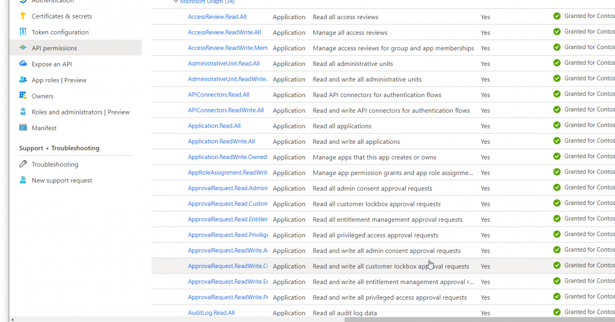Open ApprovalRequest.Read.Privileged permission link
The height and width of the screenshot is (322, 615).
[x=228, y=234]
